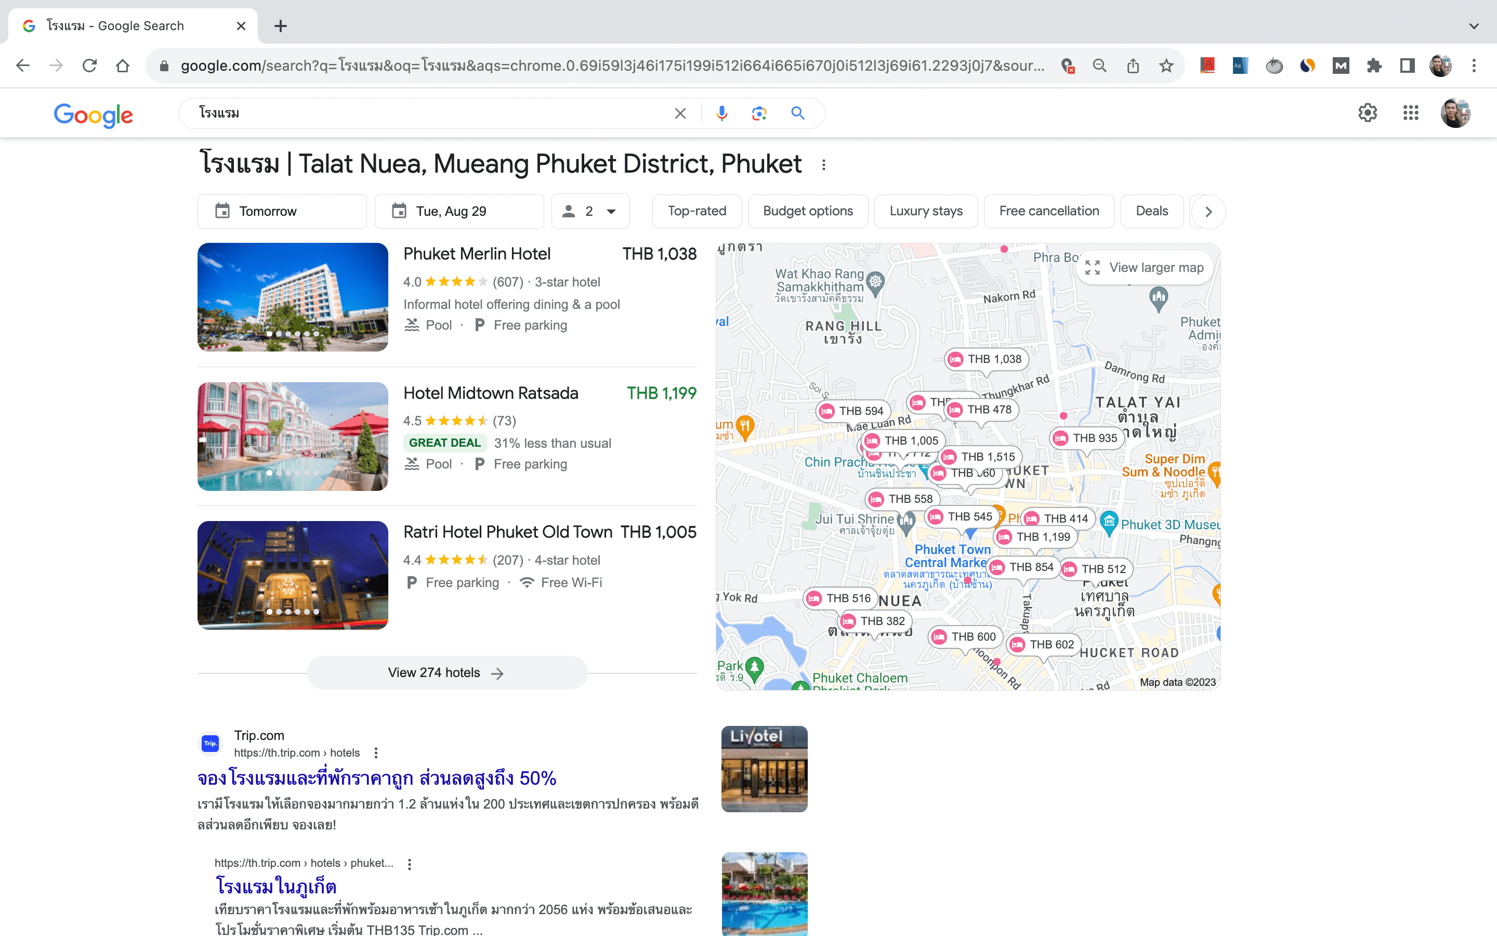Go to the browser home page

(x=123, y=66)
